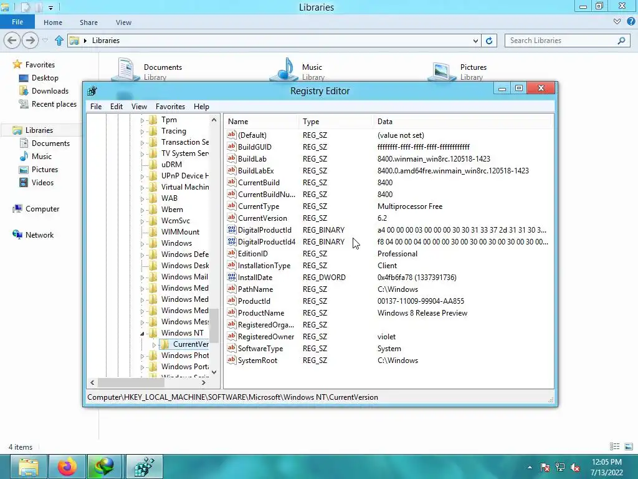Image resolution: width=638 pixels, height=479 pixels.
Task: Click the CurrentVersion folder icon in the tree
Action: tap(164, 344)
